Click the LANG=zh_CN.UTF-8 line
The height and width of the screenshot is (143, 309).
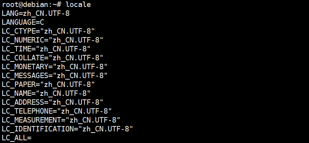(36, 14)
